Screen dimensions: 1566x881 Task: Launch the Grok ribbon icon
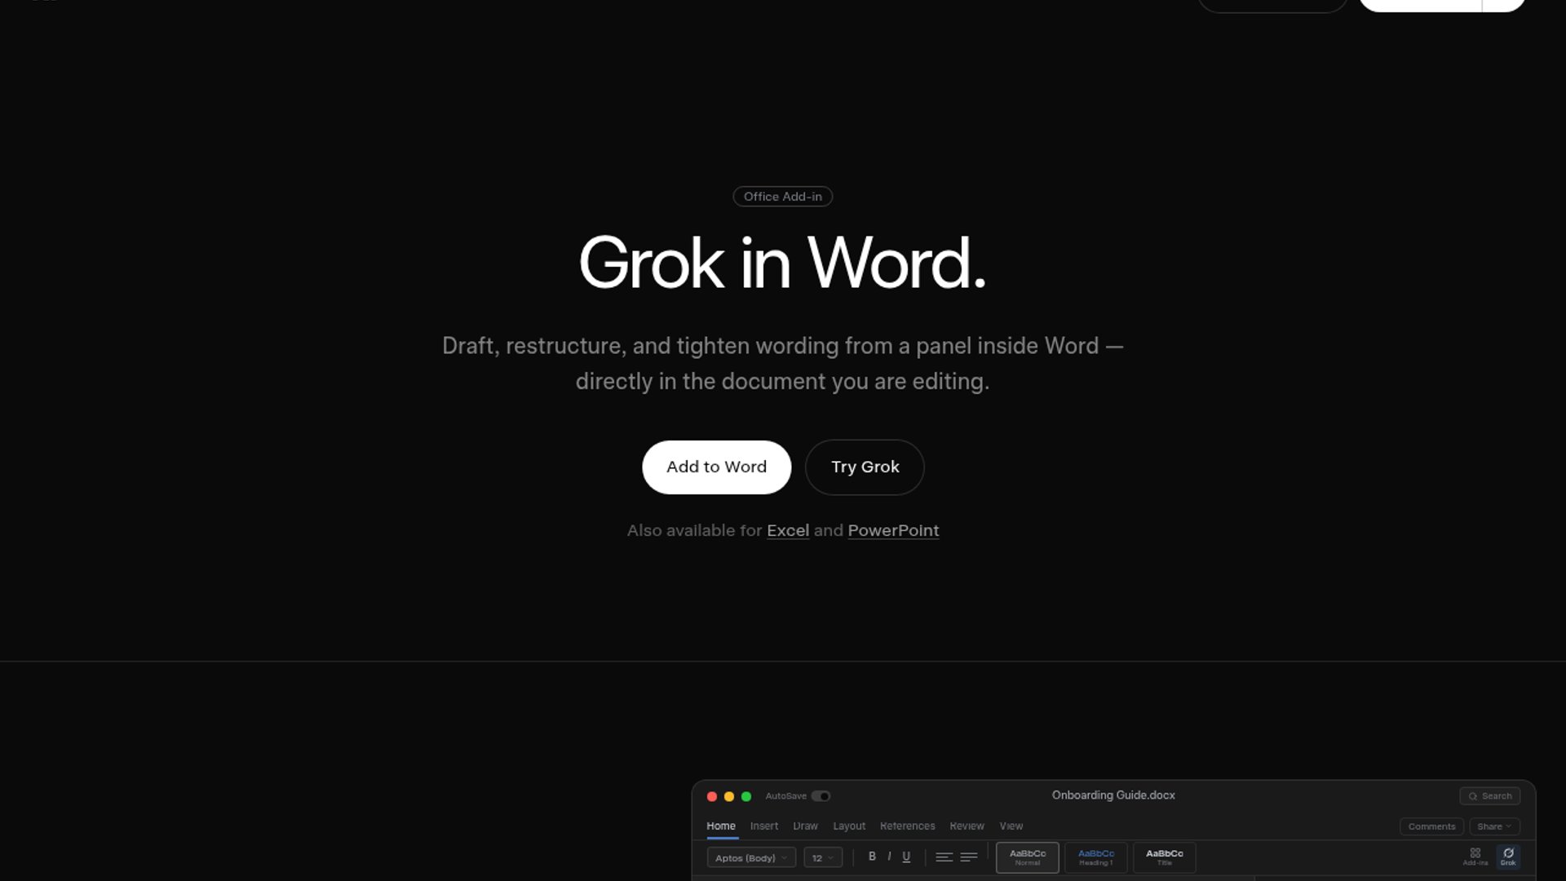click(1508, 857)
